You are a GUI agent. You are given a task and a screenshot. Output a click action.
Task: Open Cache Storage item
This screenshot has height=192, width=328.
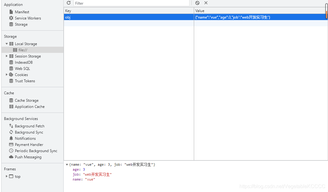[x=27, y=100]
